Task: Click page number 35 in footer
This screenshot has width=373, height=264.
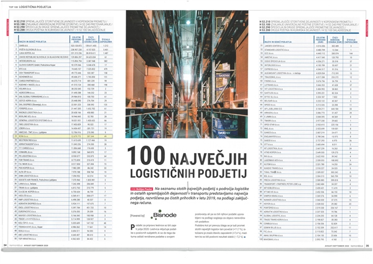Action: coord(367,246)
